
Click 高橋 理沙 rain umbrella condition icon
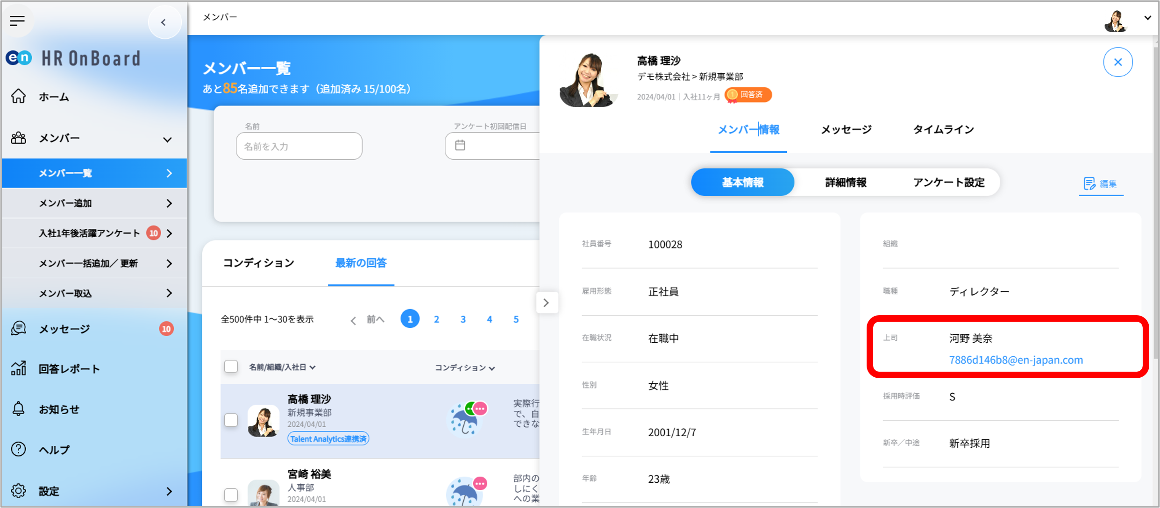point(465,420)
